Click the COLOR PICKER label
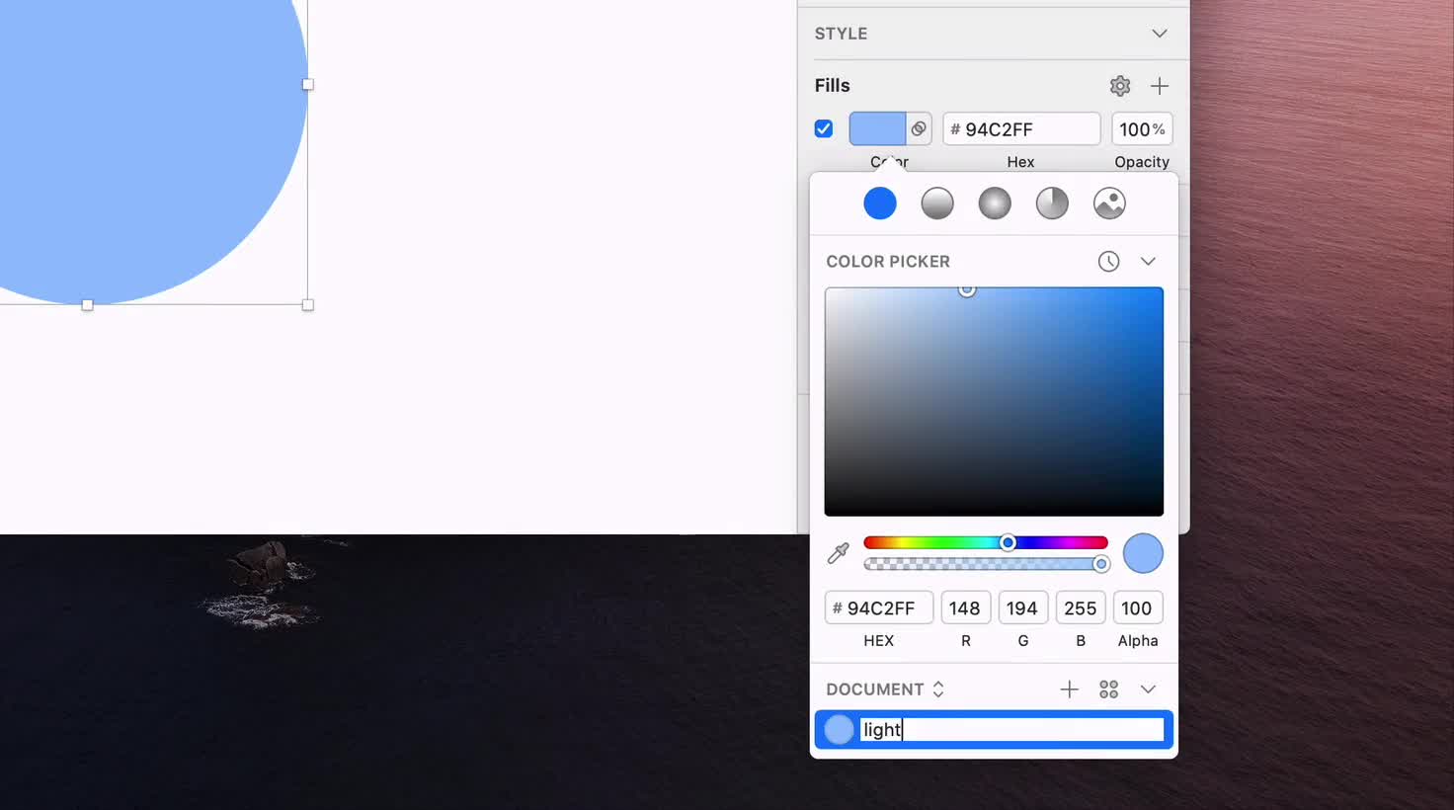 click(x=888, y=262)
